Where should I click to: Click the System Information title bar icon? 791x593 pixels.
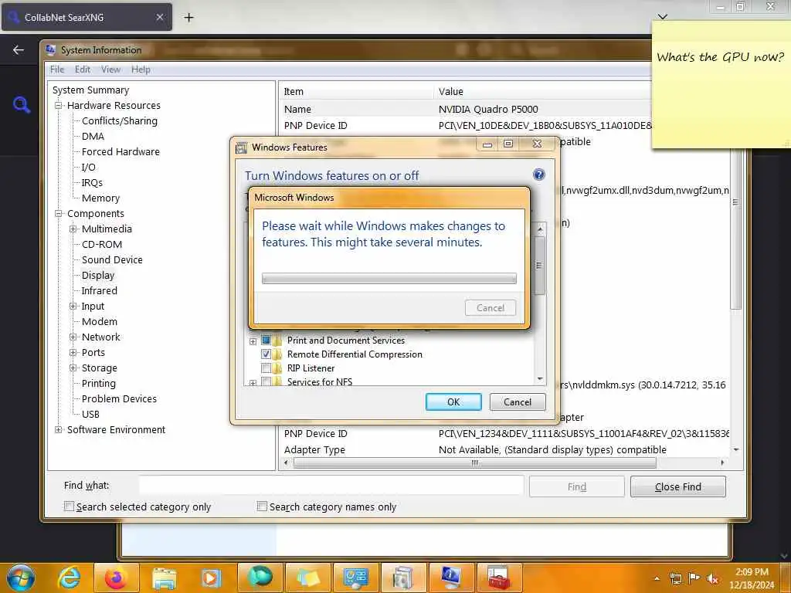(x=50, y=49)
